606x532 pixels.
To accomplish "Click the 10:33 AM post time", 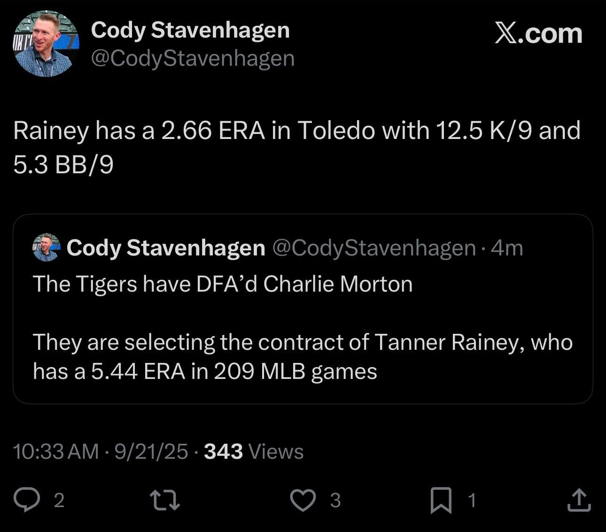I will coord(56,452).
